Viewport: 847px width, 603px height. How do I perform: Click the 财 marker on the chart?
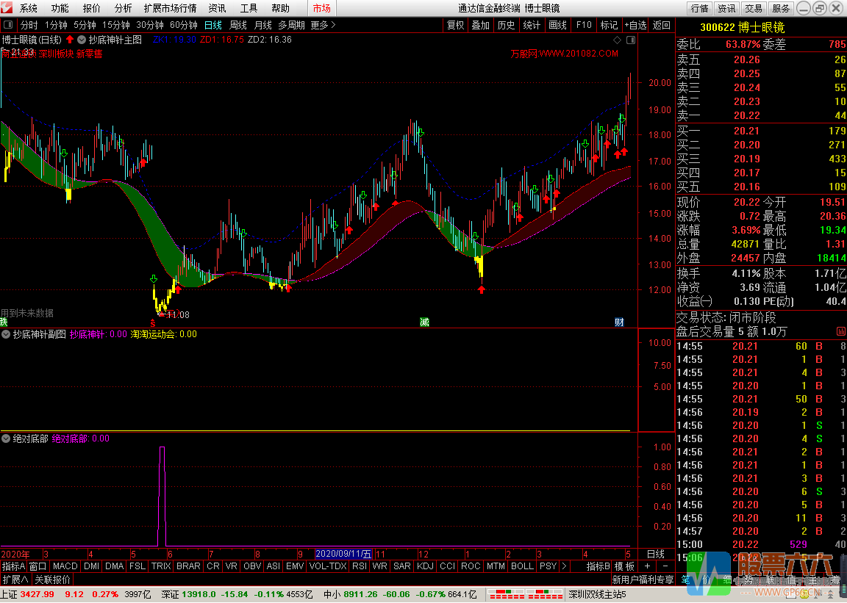coord(619,322)
